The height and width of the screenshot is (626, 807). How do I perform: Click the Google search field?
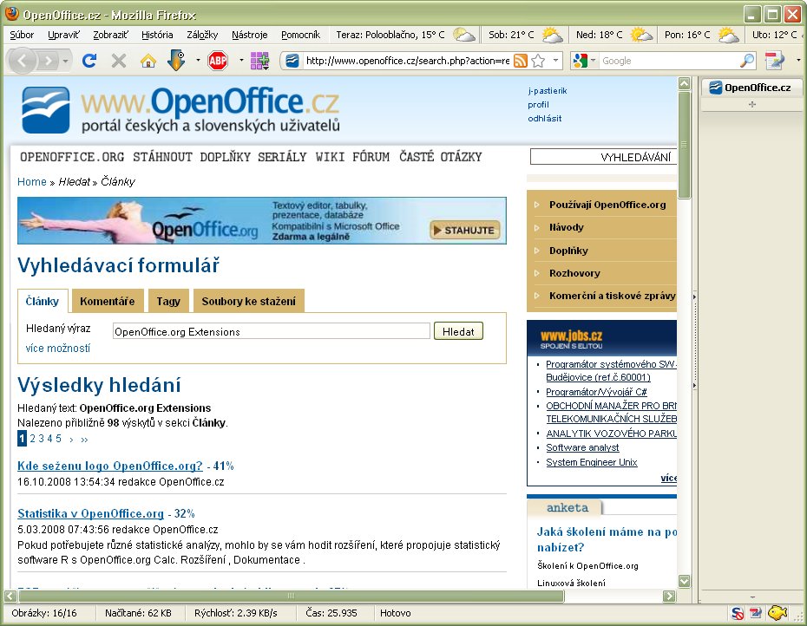point(669,61)
